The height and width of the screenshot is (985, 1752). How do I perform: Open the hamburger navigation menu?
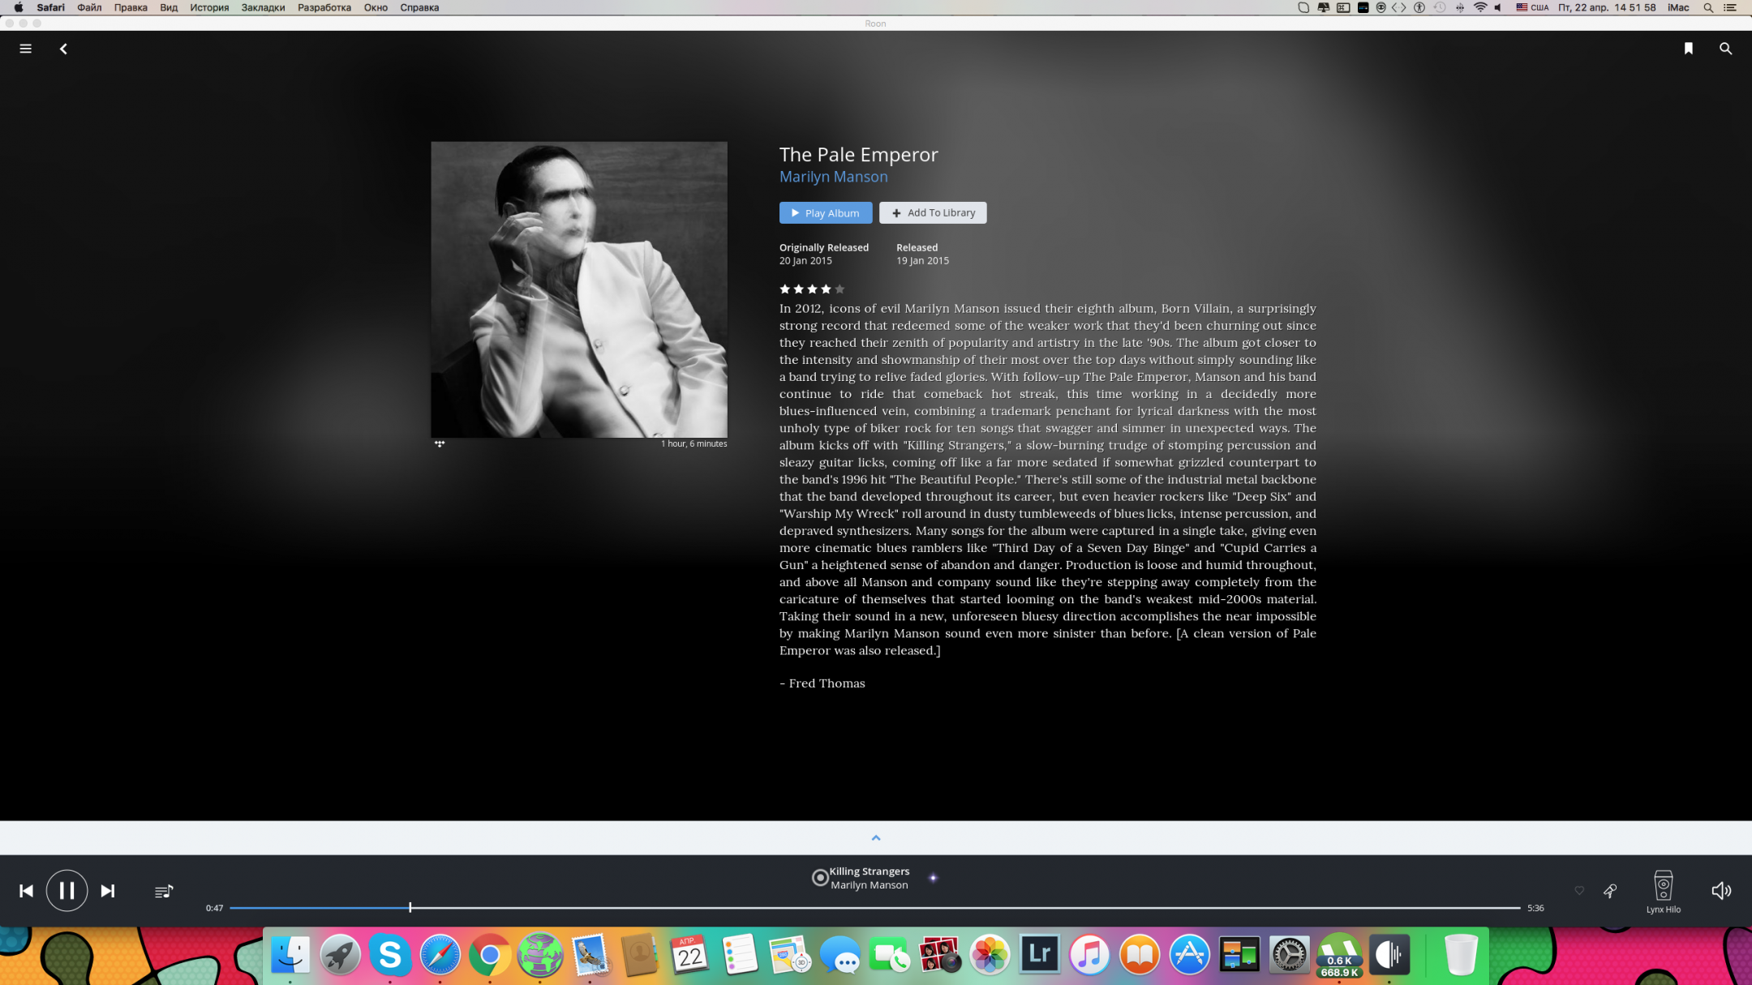[25, 49]
